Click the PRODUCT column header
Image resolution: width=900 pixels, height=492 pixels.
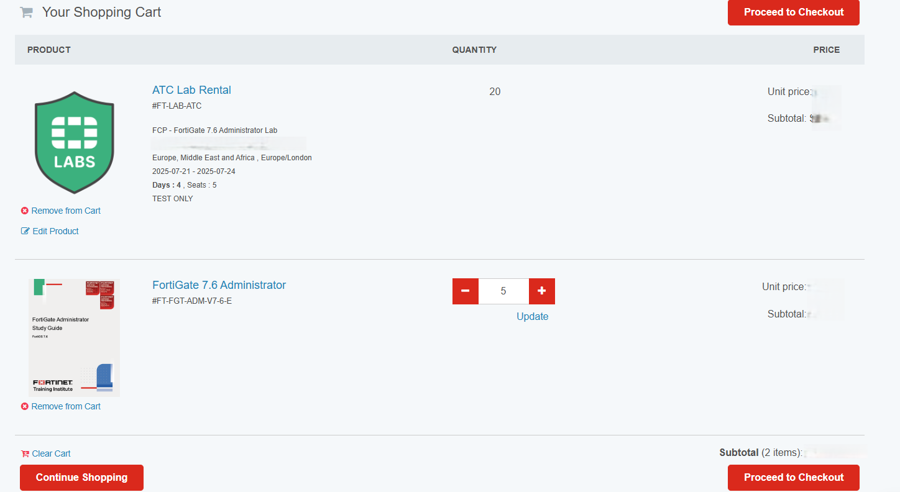pos(49,50)
